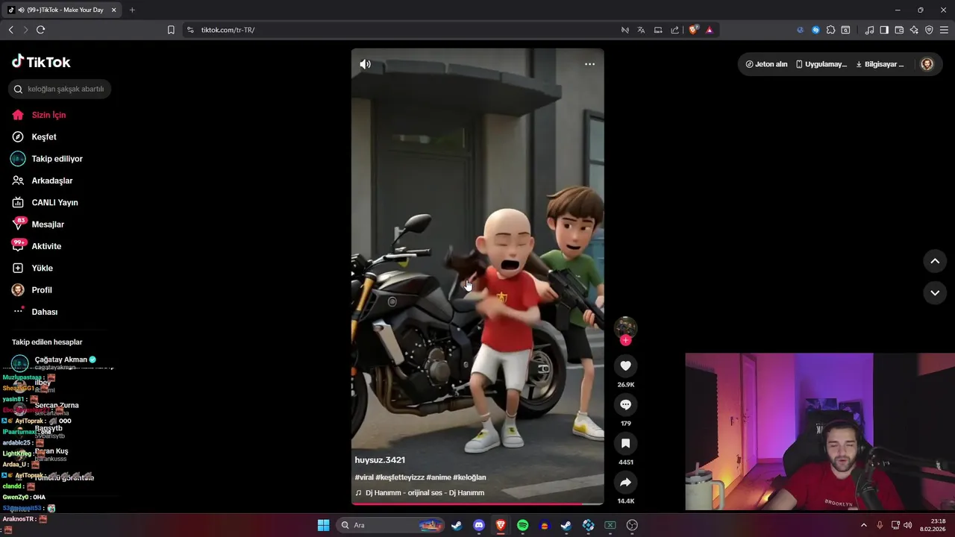Image resolution: width=955 pixels, height=537 pixels.
Task: Open the Brave VPN shield icon
Action: pyautogui.click(x=929, y=30)
